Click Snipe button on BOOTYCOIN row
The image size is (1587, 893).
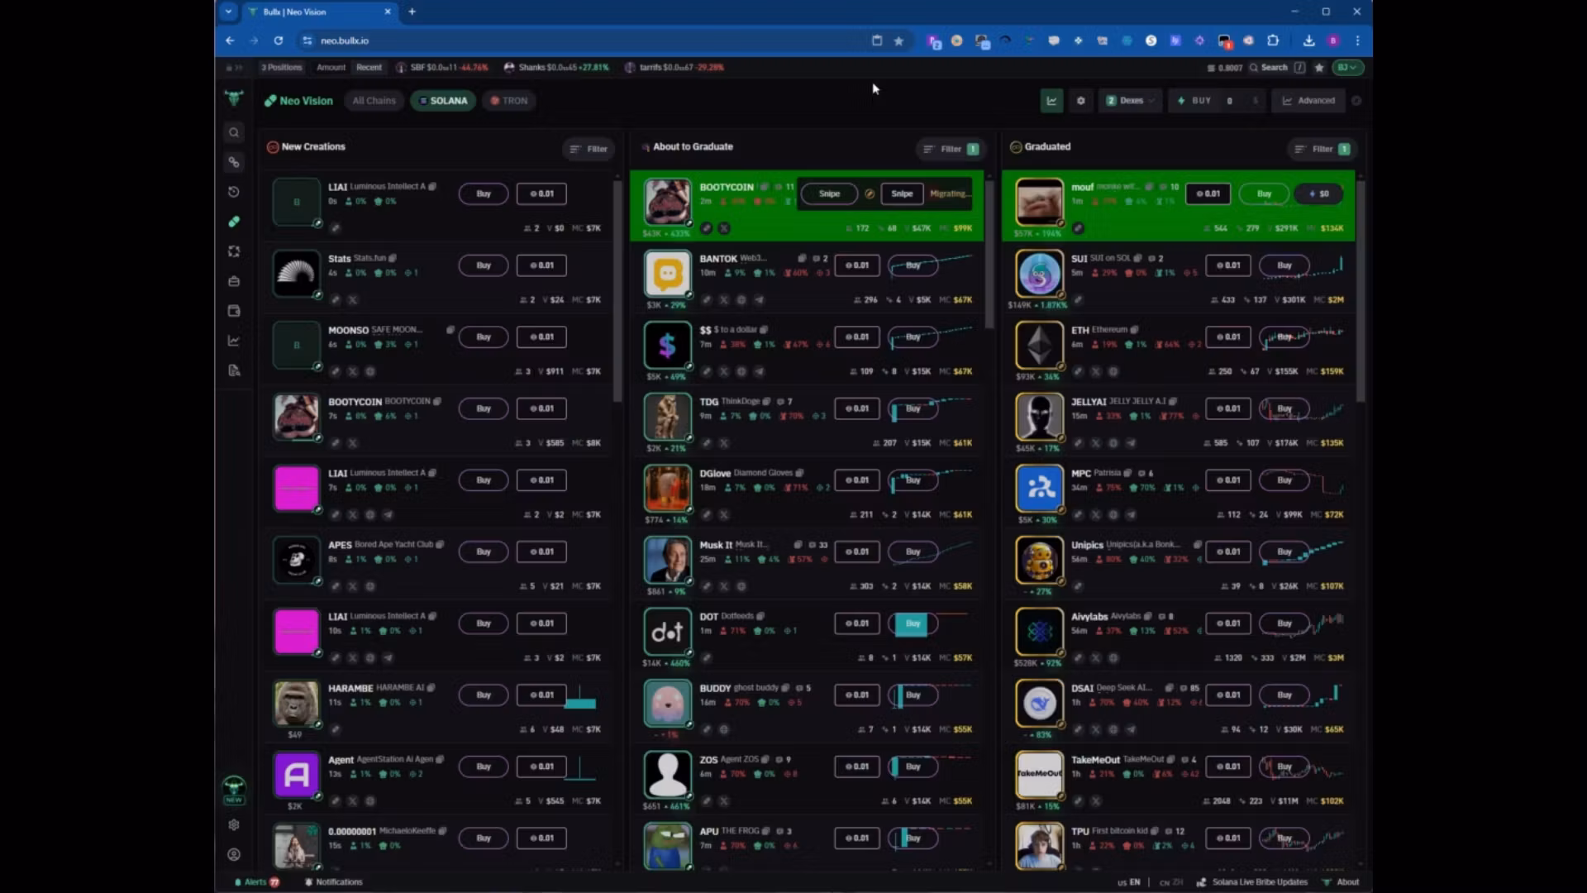click(x=829, y=193)
